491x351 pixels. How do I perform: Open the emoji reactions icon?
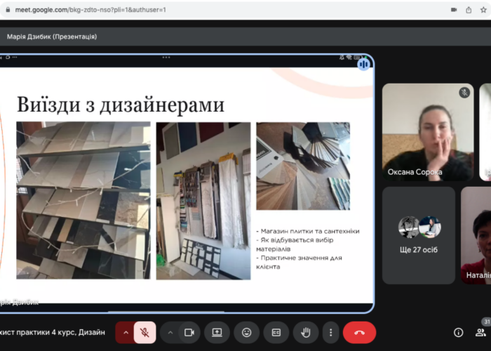point(247,332)
